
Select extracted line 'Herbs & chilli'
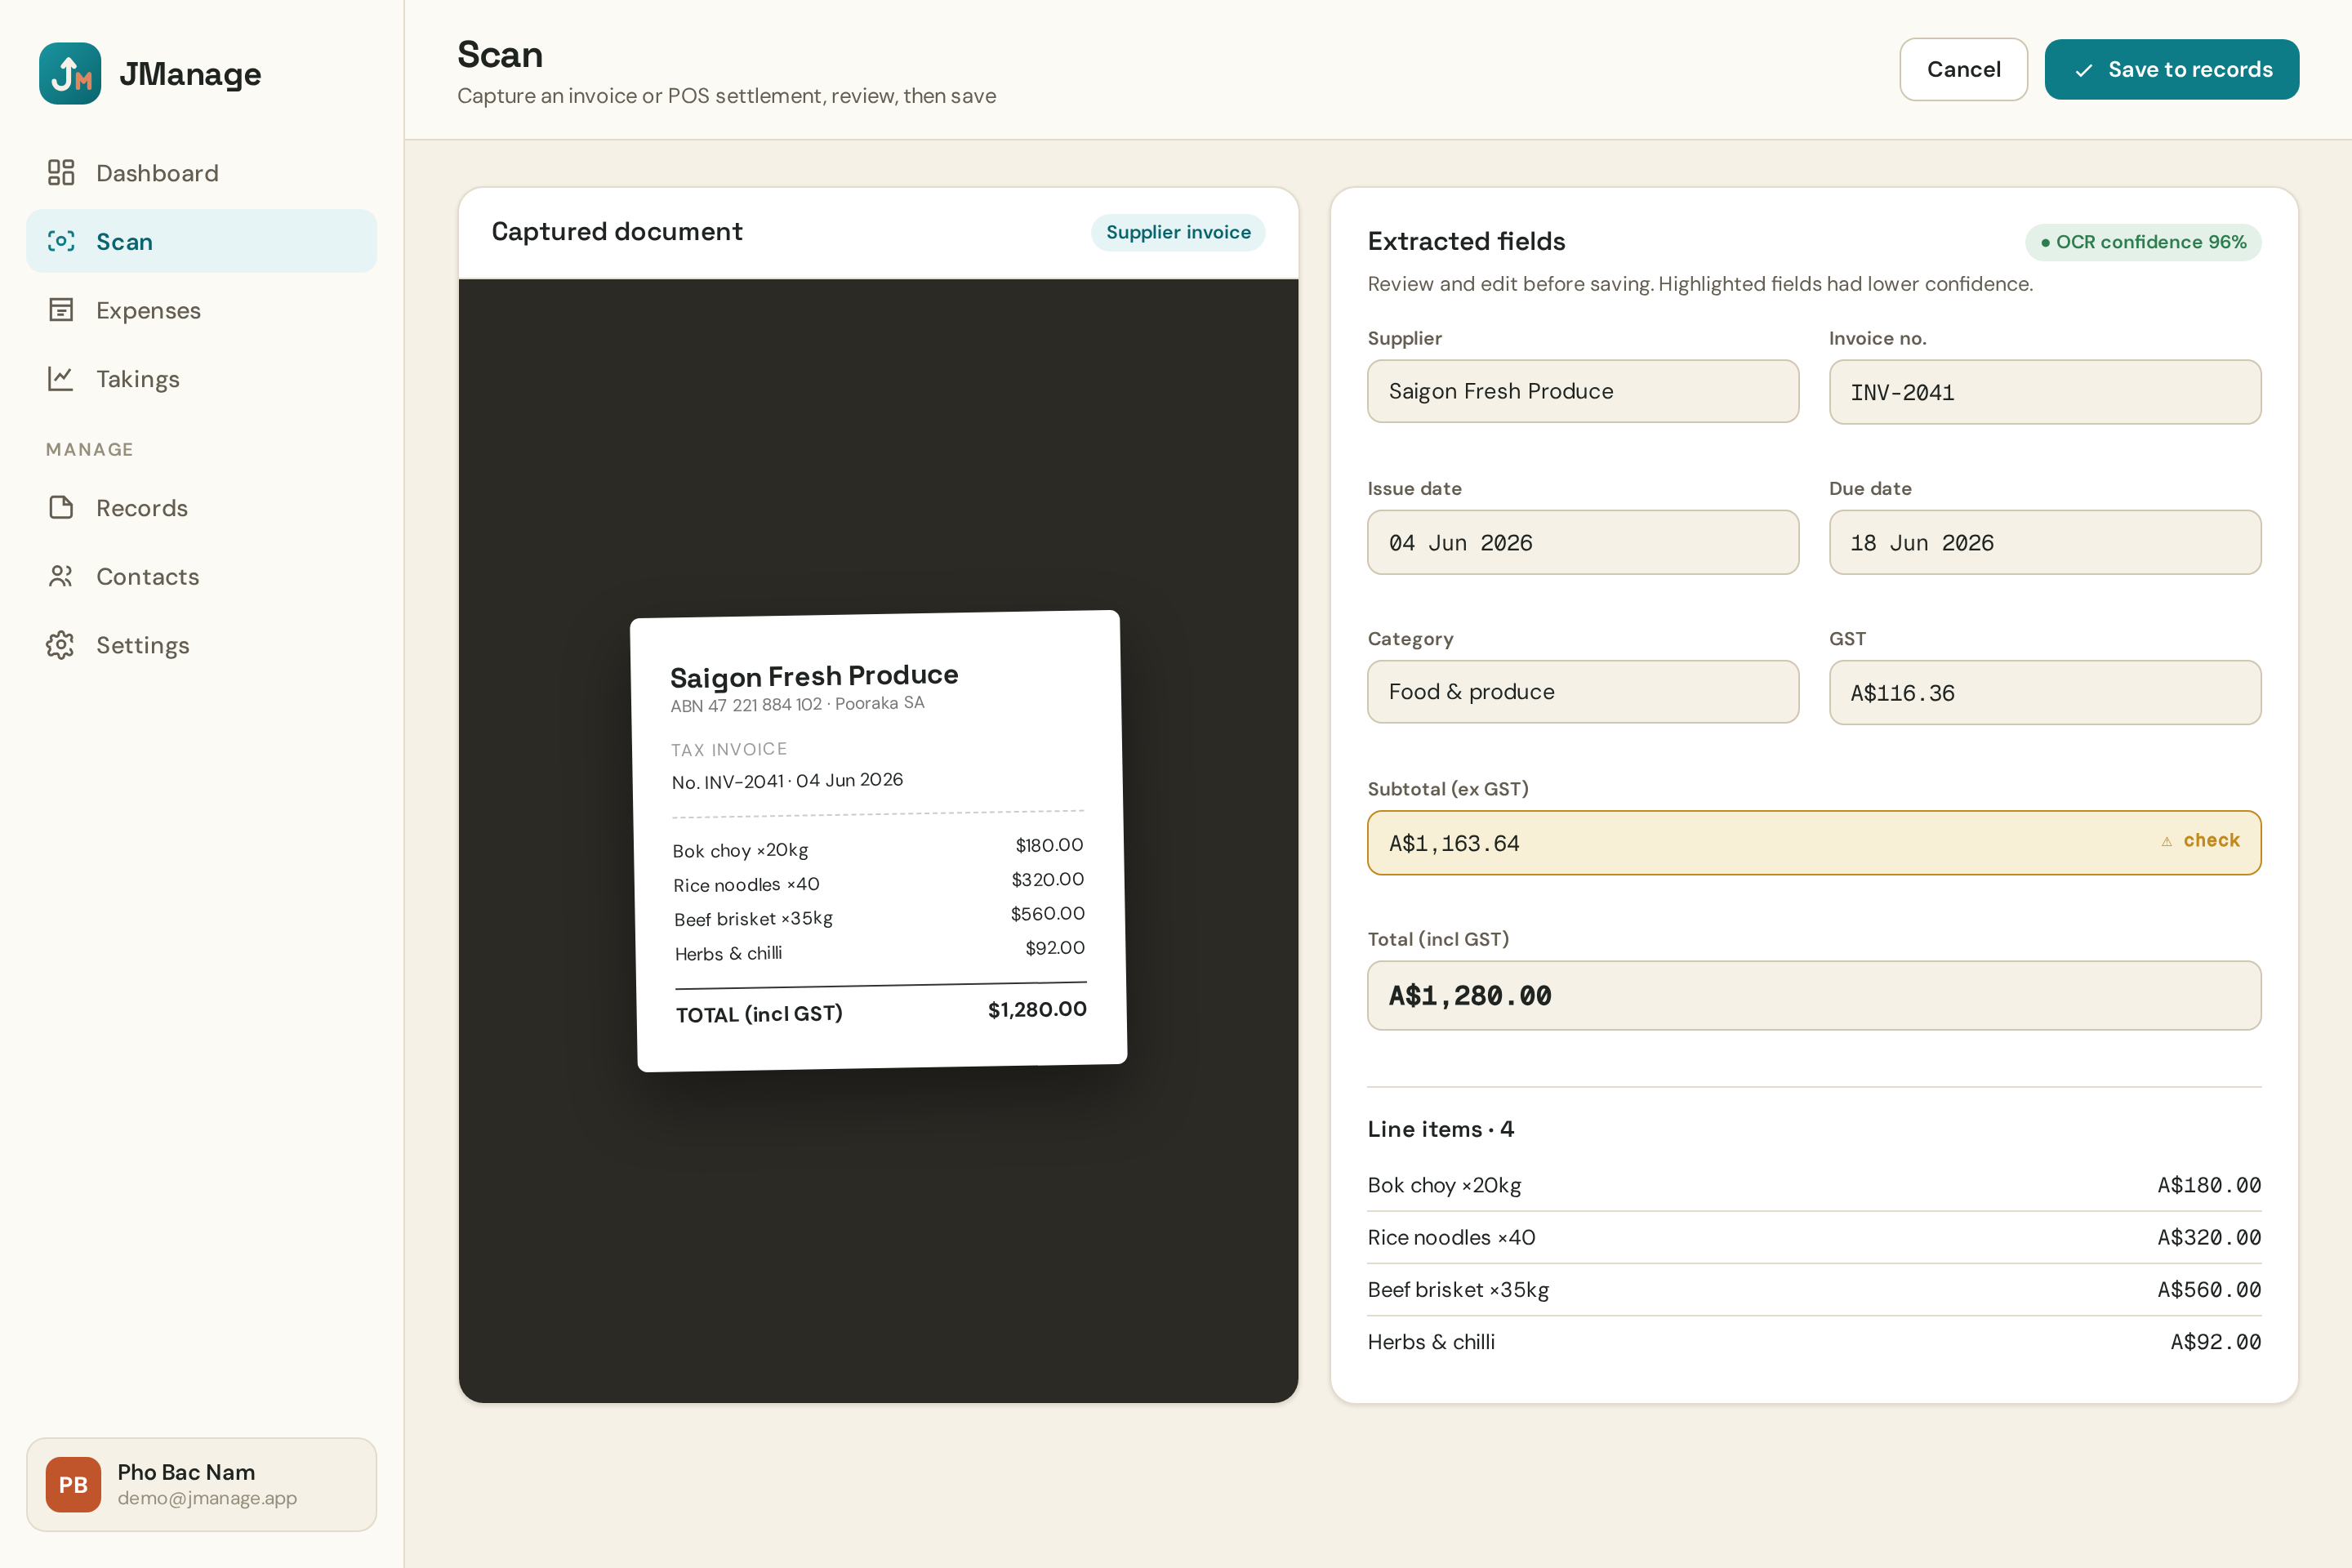[x=1814, y=1341]
